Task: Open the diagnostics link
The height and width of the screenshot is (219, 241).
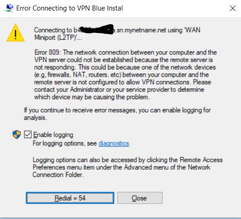Action: (x=114, y=144)
